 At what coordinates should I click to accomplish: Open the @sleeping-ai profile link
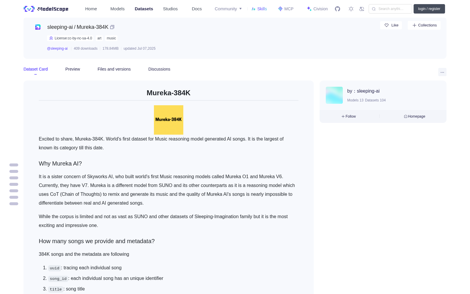57,49
